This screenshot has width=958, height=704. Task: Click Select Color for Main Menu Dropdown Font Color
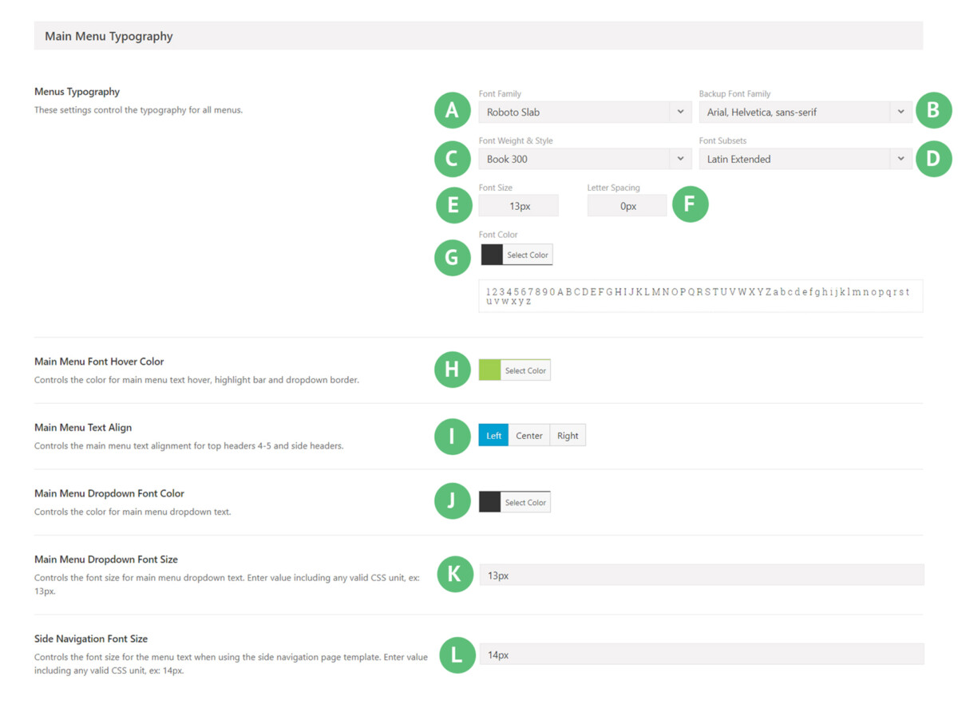[x=525, y=501]
